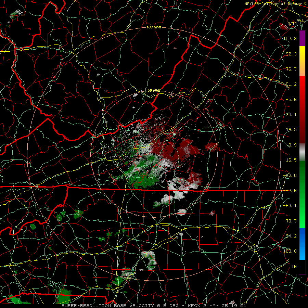Click the 100 NMI range ring label
The image size is (308, 308).
coord(154,27)
